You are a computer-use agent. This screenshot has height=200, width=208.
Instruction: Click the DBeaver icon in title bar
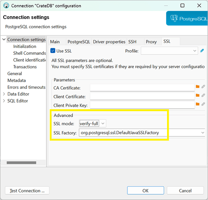[x=6, y=6]
